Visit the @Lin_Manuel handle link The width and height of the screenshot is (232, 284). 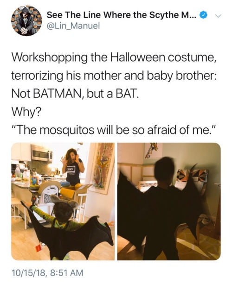(73, 26)
